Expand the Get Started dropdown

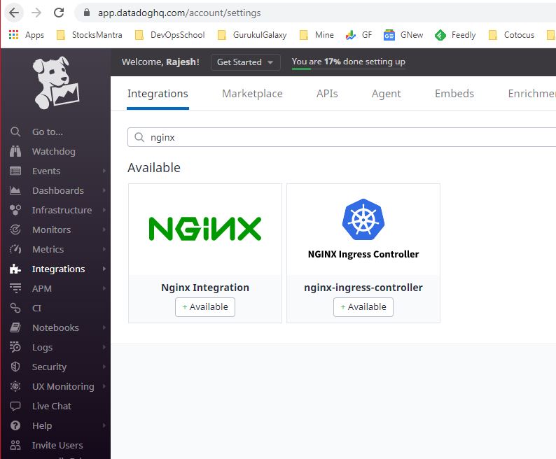click(245, 62)
